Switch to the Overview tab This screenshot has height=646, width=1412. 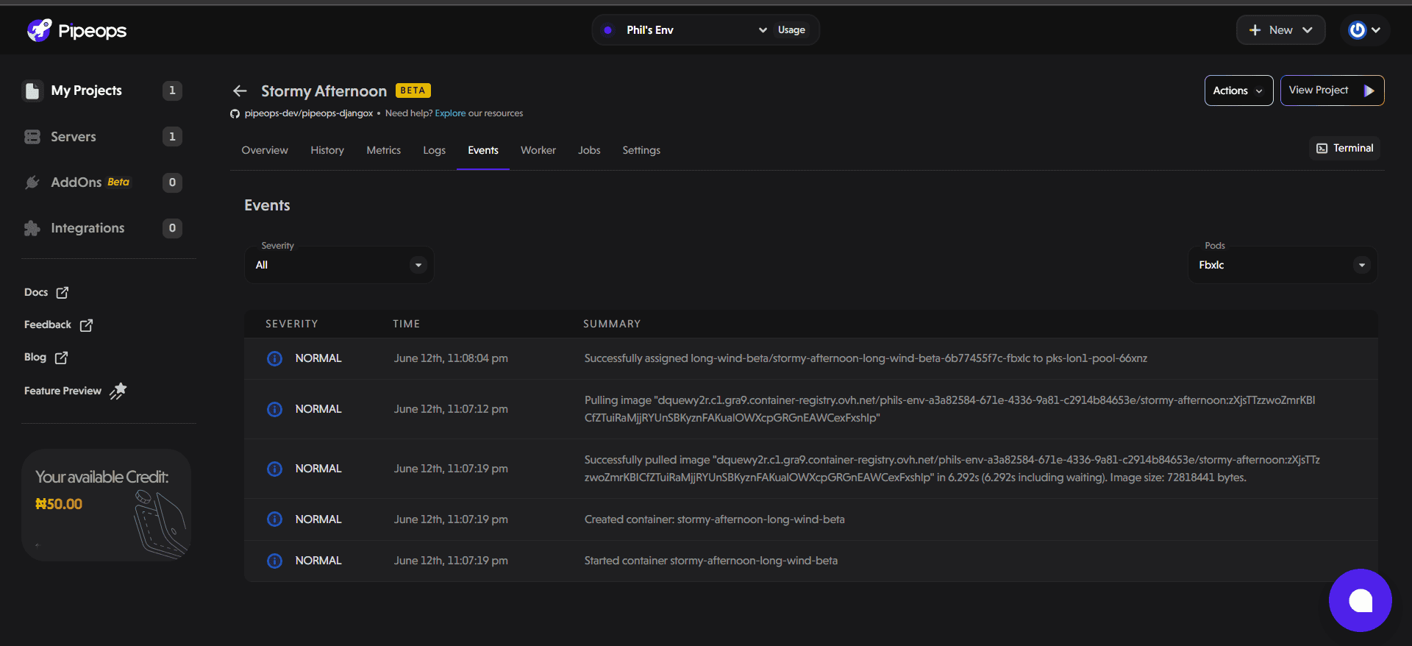coord(265,150)
